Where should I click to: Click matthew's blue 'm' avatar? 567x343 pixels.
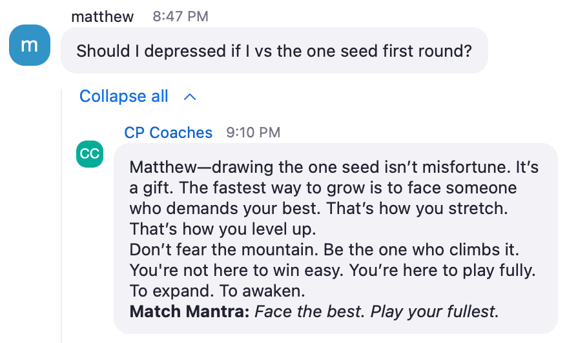[x=30, y=45]
